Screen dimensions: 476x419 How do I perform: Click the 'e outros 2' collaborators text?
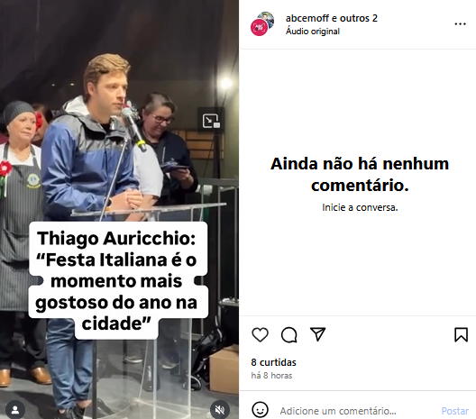point(354,18)
